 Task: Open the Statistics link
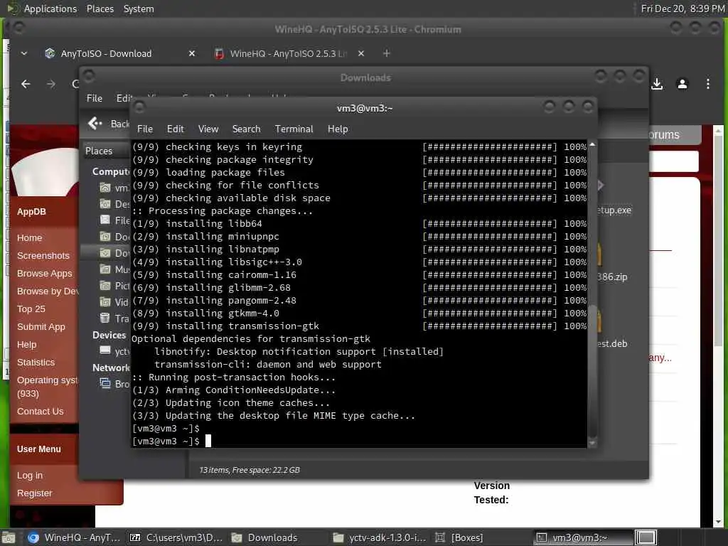point(36,362)
